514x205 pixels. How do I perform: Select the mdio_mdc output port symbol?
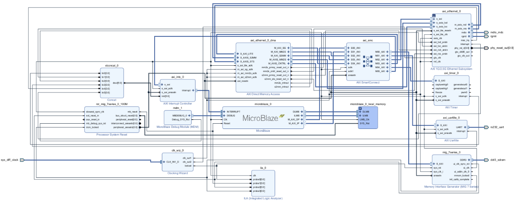[486, 32]
